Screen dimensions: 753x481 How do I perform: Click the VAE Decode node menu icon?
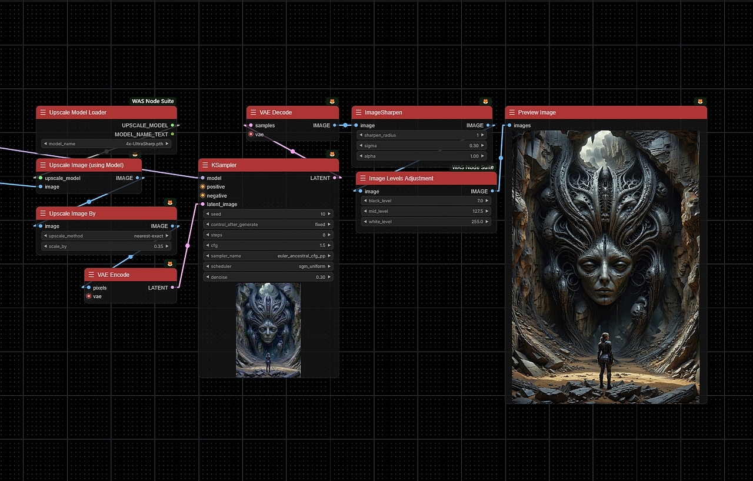253,112
